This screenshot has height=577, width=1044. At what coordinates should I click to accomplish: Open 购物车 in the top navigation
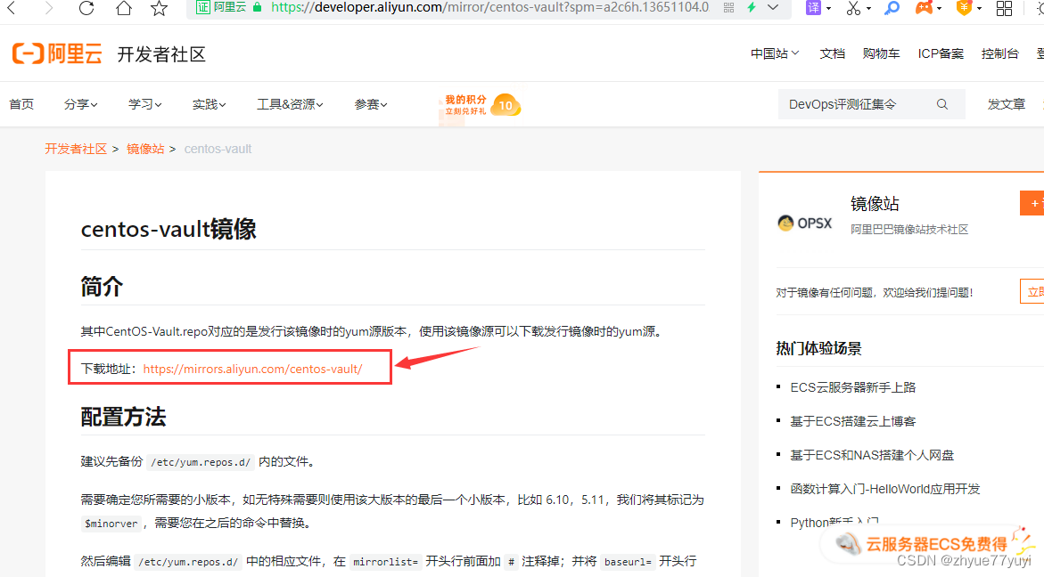click(x=881, y=53)
